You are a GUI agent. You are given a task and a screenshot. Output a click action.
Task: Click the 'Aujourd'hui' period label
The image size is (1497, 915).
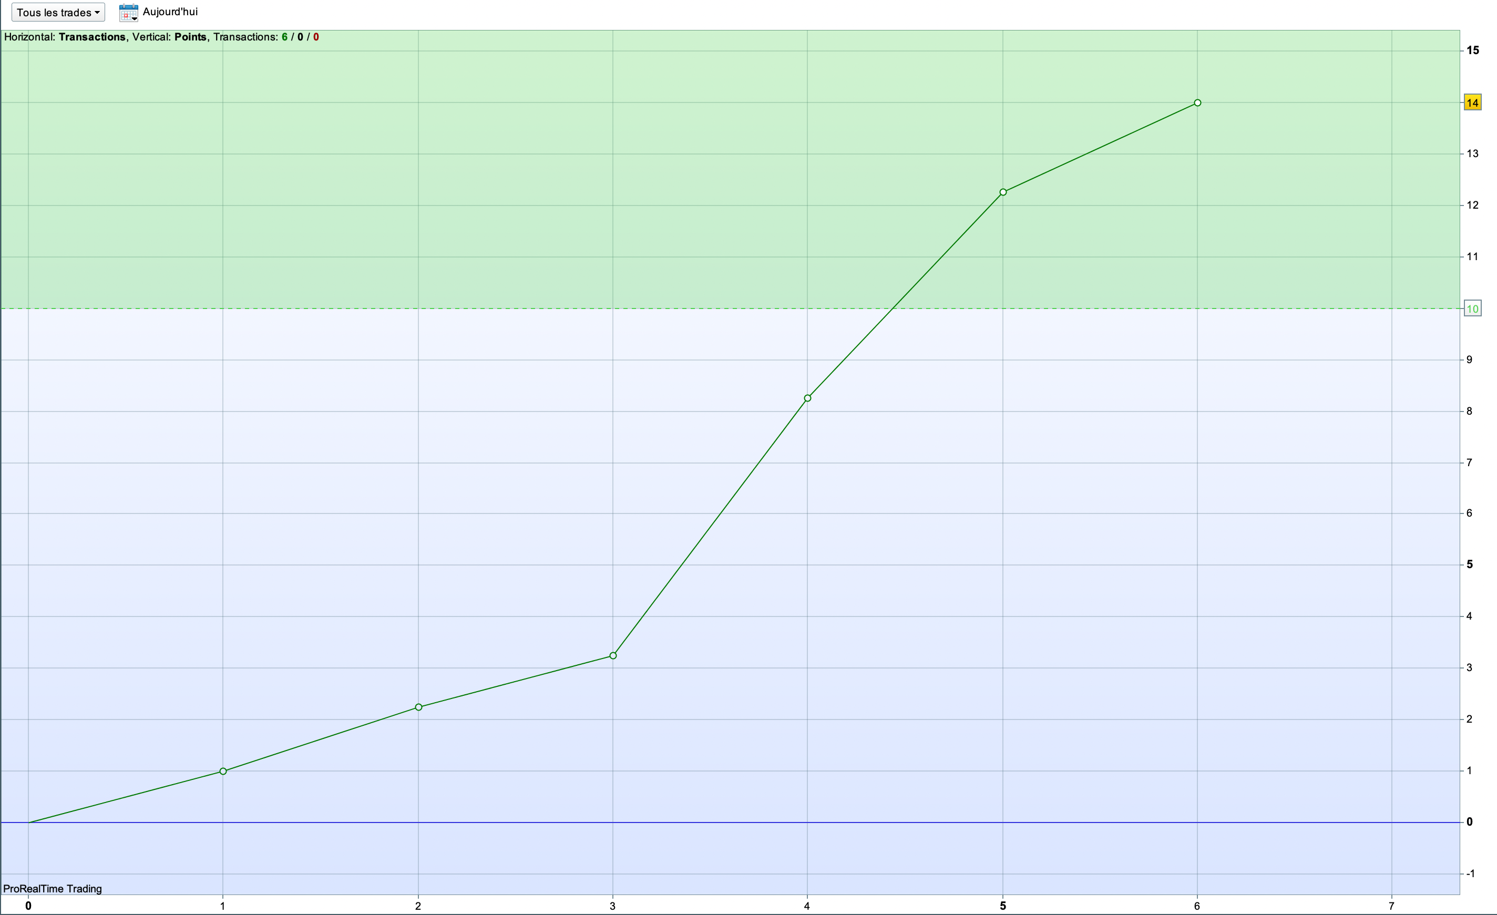pos(169,12)
